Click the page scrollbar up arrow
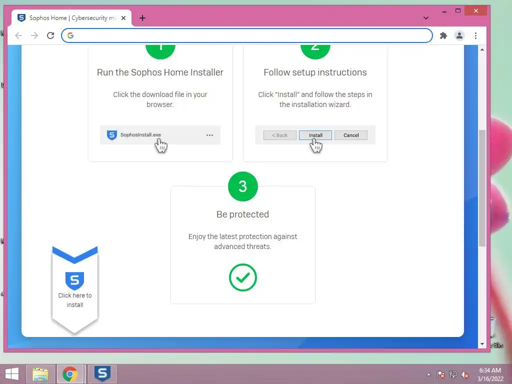The width and height of the screenshot is (512, 384). pos(482,49)
